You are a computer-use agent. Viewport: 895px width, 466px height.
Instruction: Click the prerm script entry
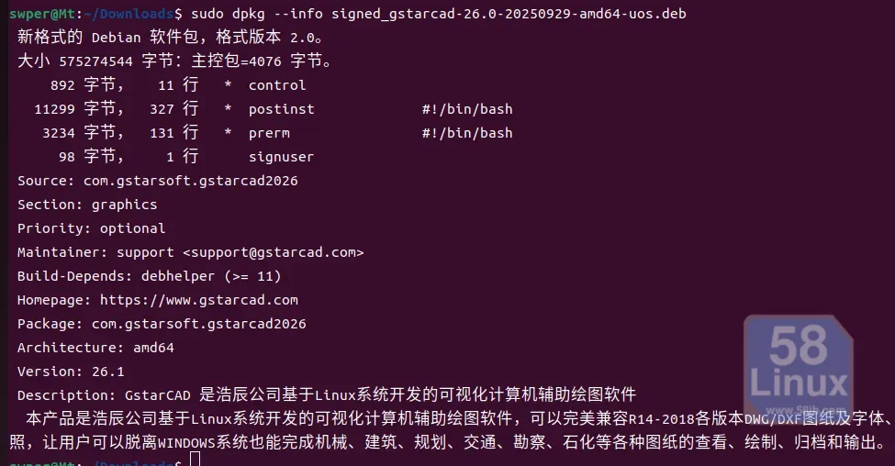tap(268, 133)
